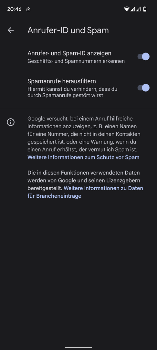Image resolution: width=157 pixels, height=350 pixels.
Task: Tap the battery icon in status bar
Action: coord(145,9)
